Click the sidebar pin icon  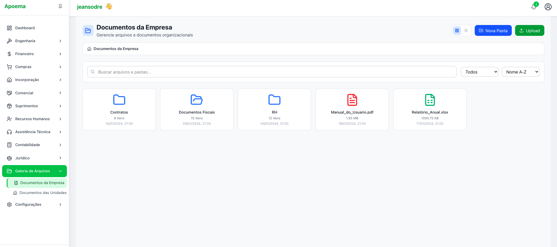[60, 6]
